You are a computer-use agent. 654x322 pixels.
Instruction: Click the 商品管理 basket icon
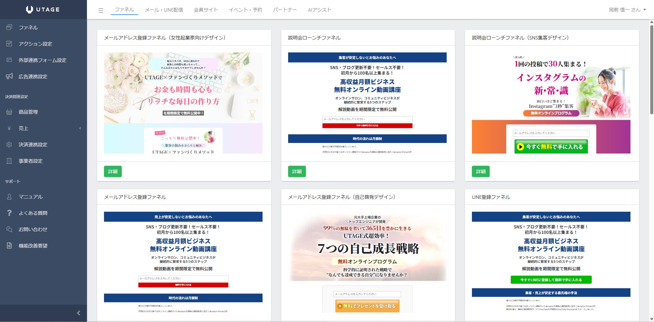click(9, 112)
